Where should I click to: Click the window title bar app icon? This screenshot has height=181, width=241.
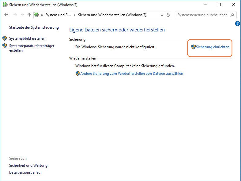tap(5, 5)
